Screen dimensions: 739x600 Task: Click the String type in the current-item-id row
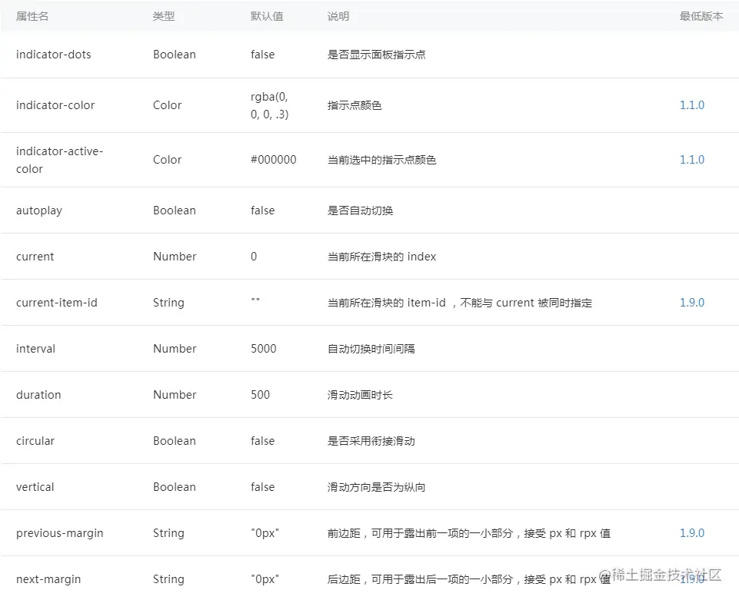(x=168, y=303)
